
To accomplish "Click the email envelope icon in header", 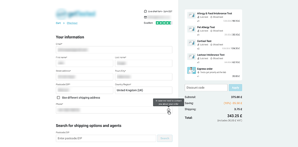I will pos(145,17).
